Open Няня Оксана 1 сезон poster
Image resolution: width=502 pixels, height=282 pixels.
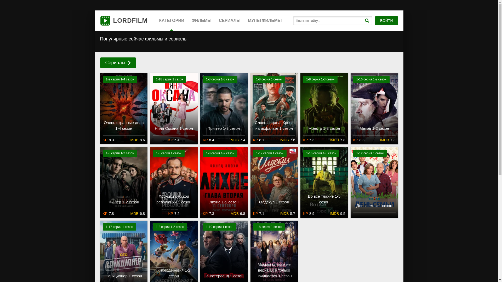[x=174, y=109]
